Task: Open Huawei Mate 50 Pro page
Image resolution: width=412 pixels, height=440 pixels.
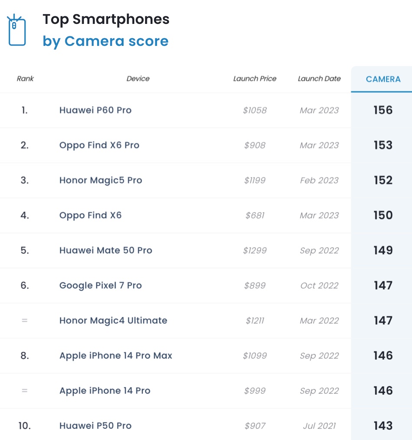Action: click(106, 250)
